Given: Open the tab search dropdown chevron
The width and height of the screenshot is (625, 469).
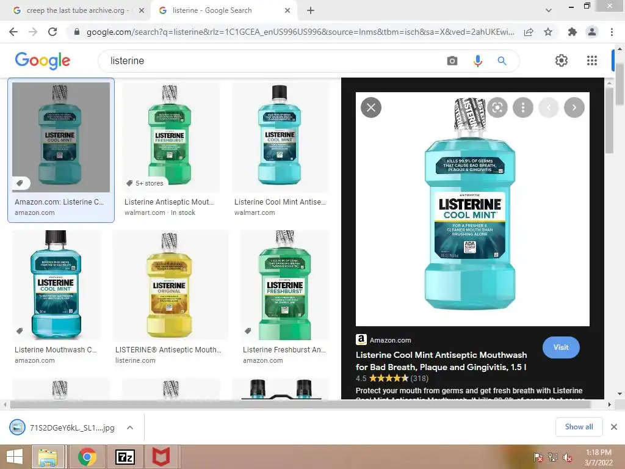Looking at the screenshot, I should (549, 10).
